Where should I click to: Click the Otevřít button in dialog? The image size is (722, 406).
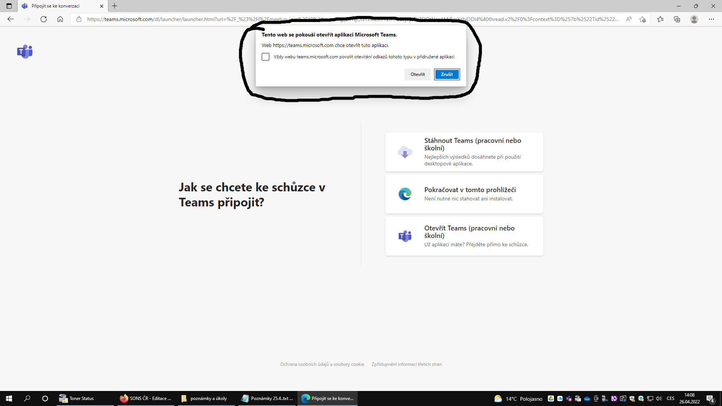point(417,74)
